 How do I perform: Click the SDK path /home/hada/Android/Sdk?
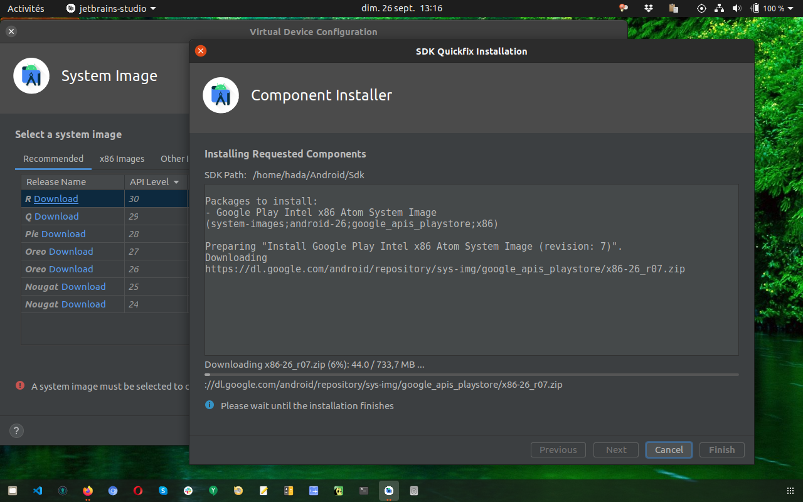[x=308, y=175]
